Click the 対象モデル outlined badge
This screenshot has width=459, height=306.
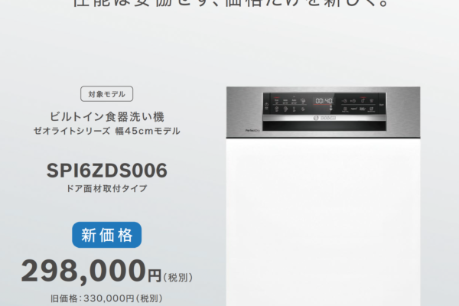107,94
